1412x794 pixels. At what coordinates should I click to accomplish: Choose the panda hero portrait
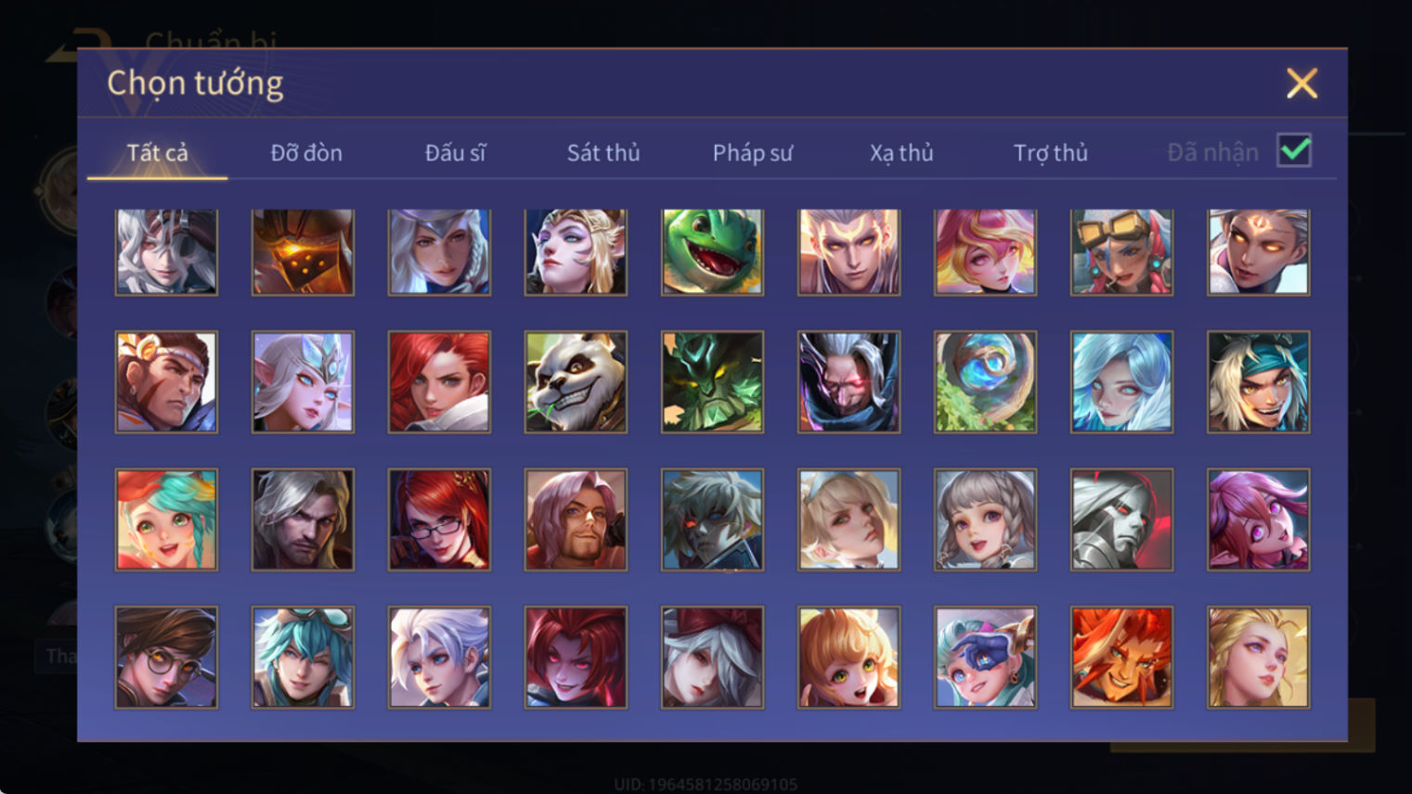click(576, 382)
